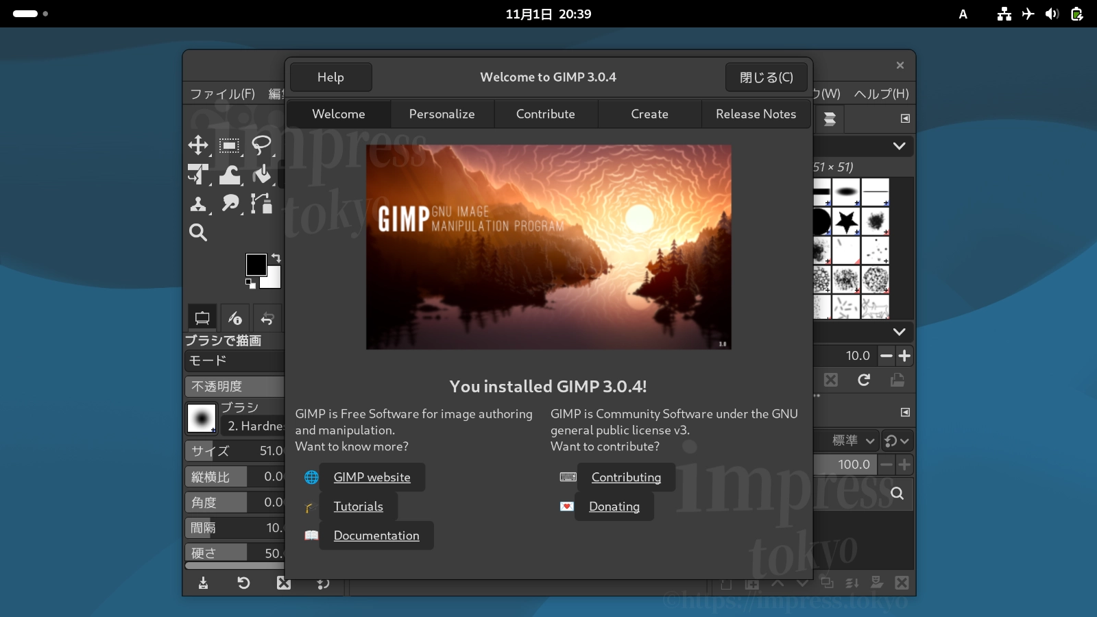
Task: Click the 間隔 spacing slider
Action: (234, 528)
